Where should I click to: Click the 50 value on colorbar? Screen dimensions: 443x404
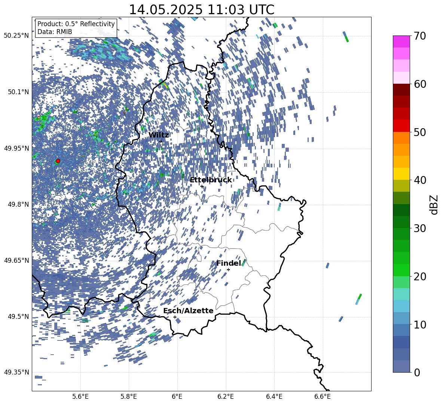tap(420, 132)
